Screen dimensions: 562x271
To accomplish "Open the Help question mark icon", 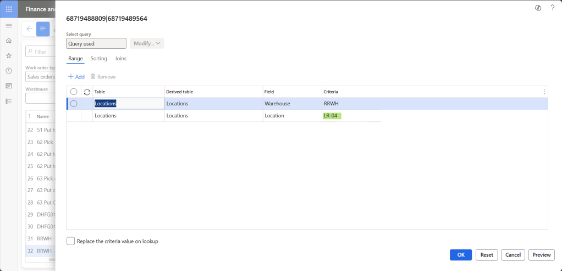I will point(552,8).
